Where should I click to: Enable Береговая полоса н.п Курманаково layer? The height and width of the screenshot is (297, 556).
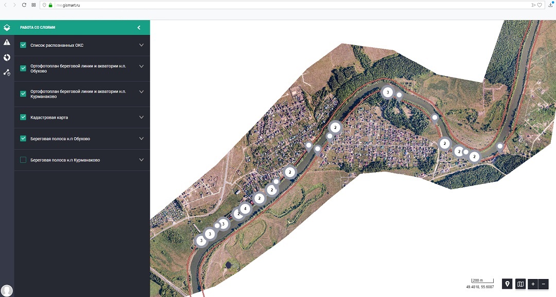click(23, 160)
